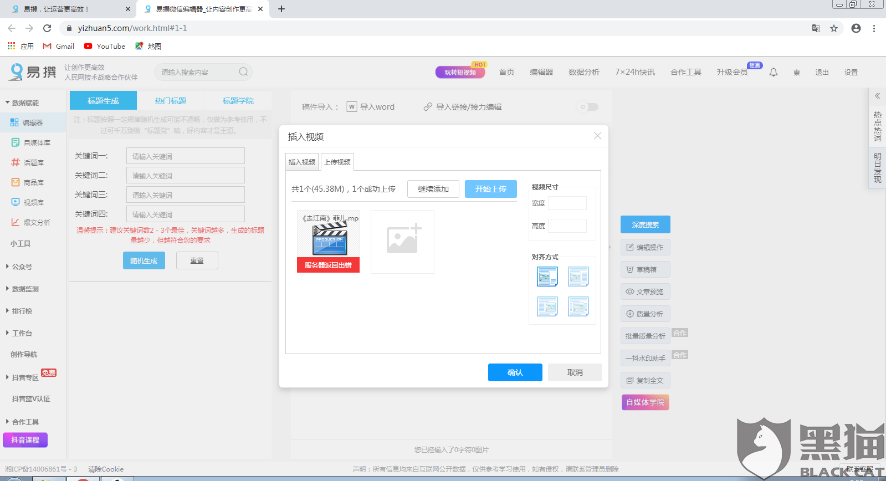Confirm the dialog with 确认
The width and height of the screenshot is (886, 481).
[515, 372]
